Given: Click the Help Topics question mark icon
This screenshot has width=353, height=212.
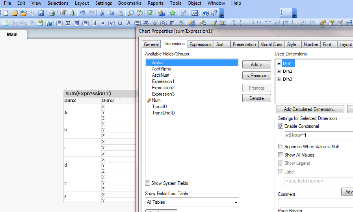Looking at the screenshot, I should click(205, 13).
